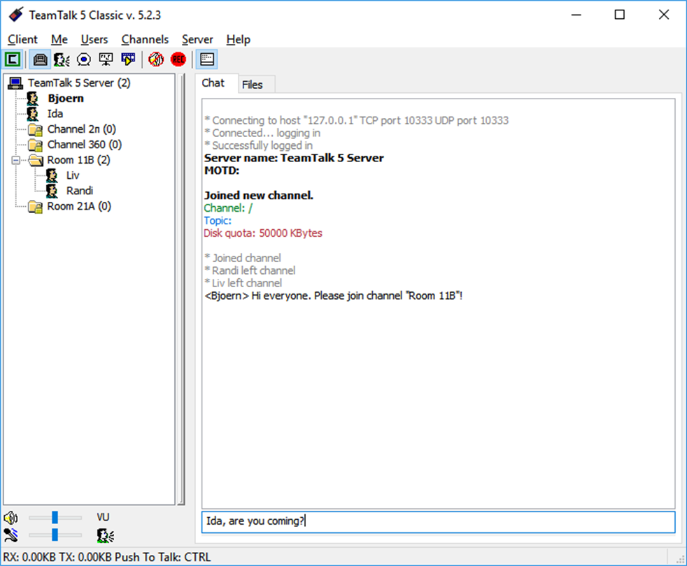This screenshot has width=687, height=566.
Task: Select TeamTalk 5 Server root node
Action: click(79, 82)
